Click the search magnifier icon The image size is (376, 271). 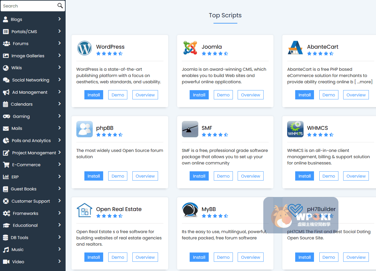pyautogui.click(x=60, y=6)
